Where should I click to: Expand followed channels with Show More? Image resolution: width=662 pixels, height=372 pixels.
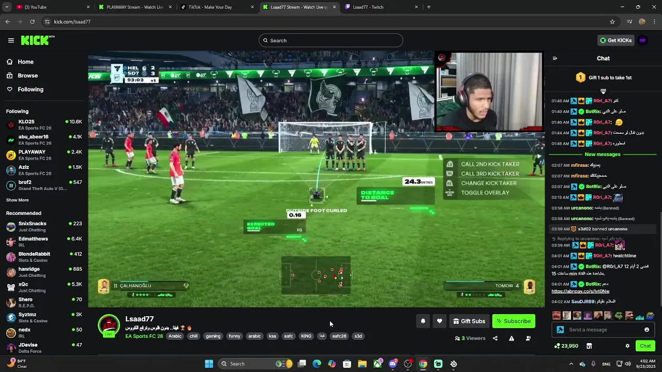tap(18, 200)
